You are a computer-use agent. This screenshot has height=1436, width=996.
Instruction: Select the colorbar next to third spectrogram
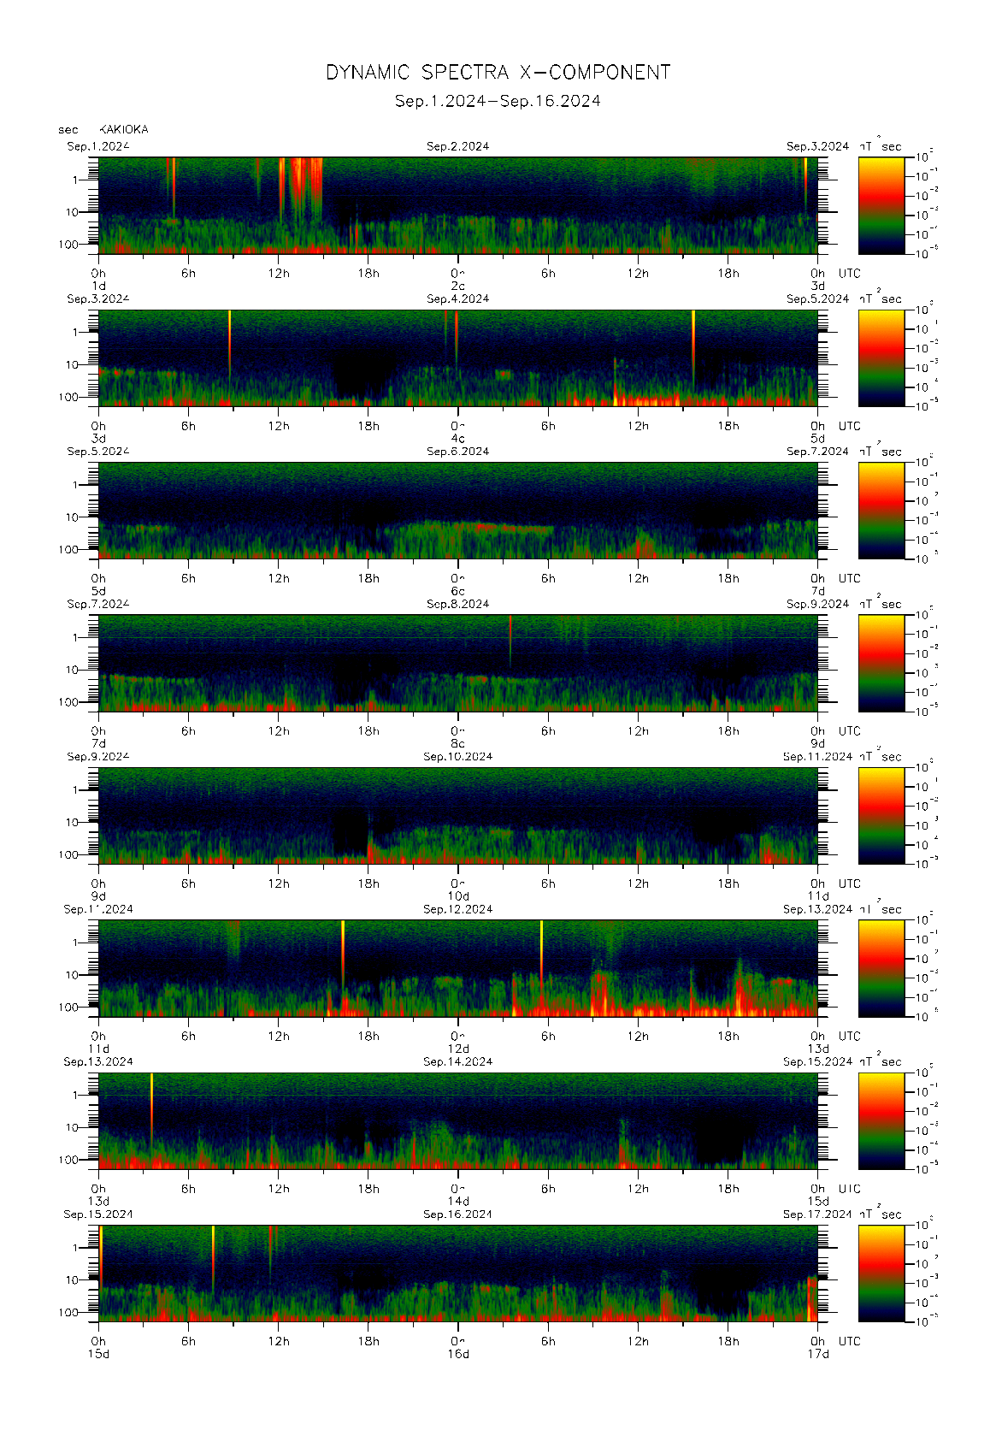click(x=881, y=511)
